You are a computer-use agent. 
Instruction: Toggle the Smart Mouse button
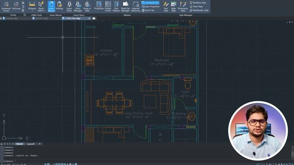[51, 6]
